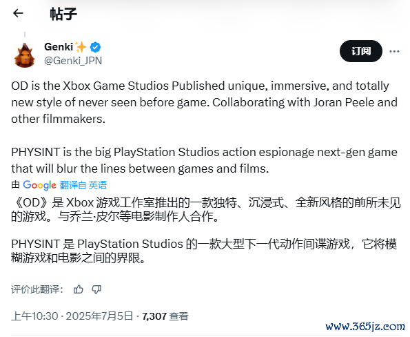Click the blue verified badge
Image resolution: width=410 pixels, height=337 pixels.
[95, 47]
